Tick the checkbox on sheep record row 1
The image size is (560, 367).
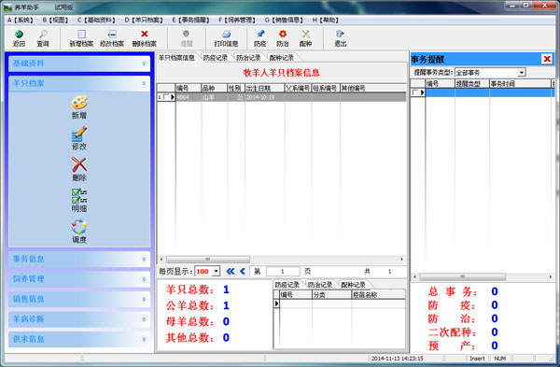point(165,97)
